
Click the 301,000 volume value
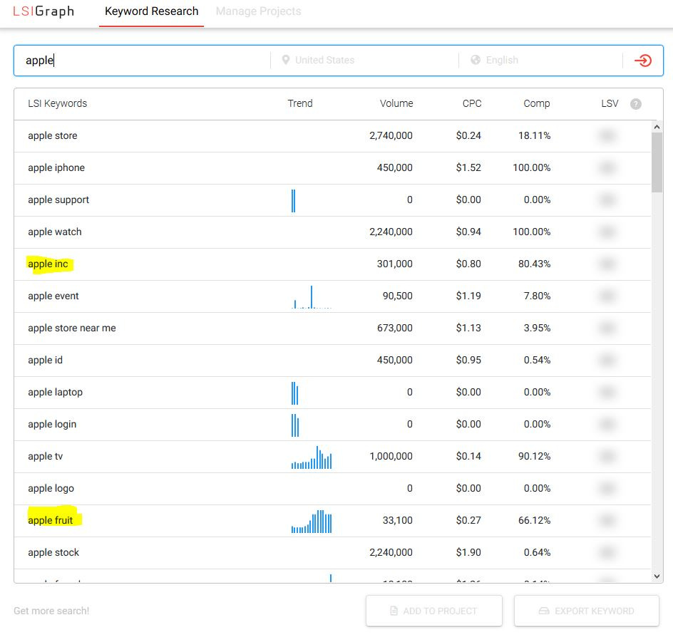[395, 264]
